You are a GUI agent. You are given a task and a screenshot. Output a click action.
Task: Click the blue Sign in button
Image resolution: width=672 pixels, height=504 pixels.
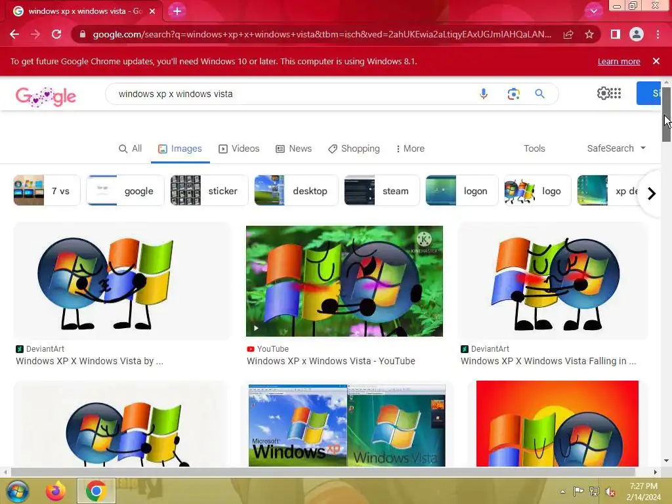coord(649,93)
